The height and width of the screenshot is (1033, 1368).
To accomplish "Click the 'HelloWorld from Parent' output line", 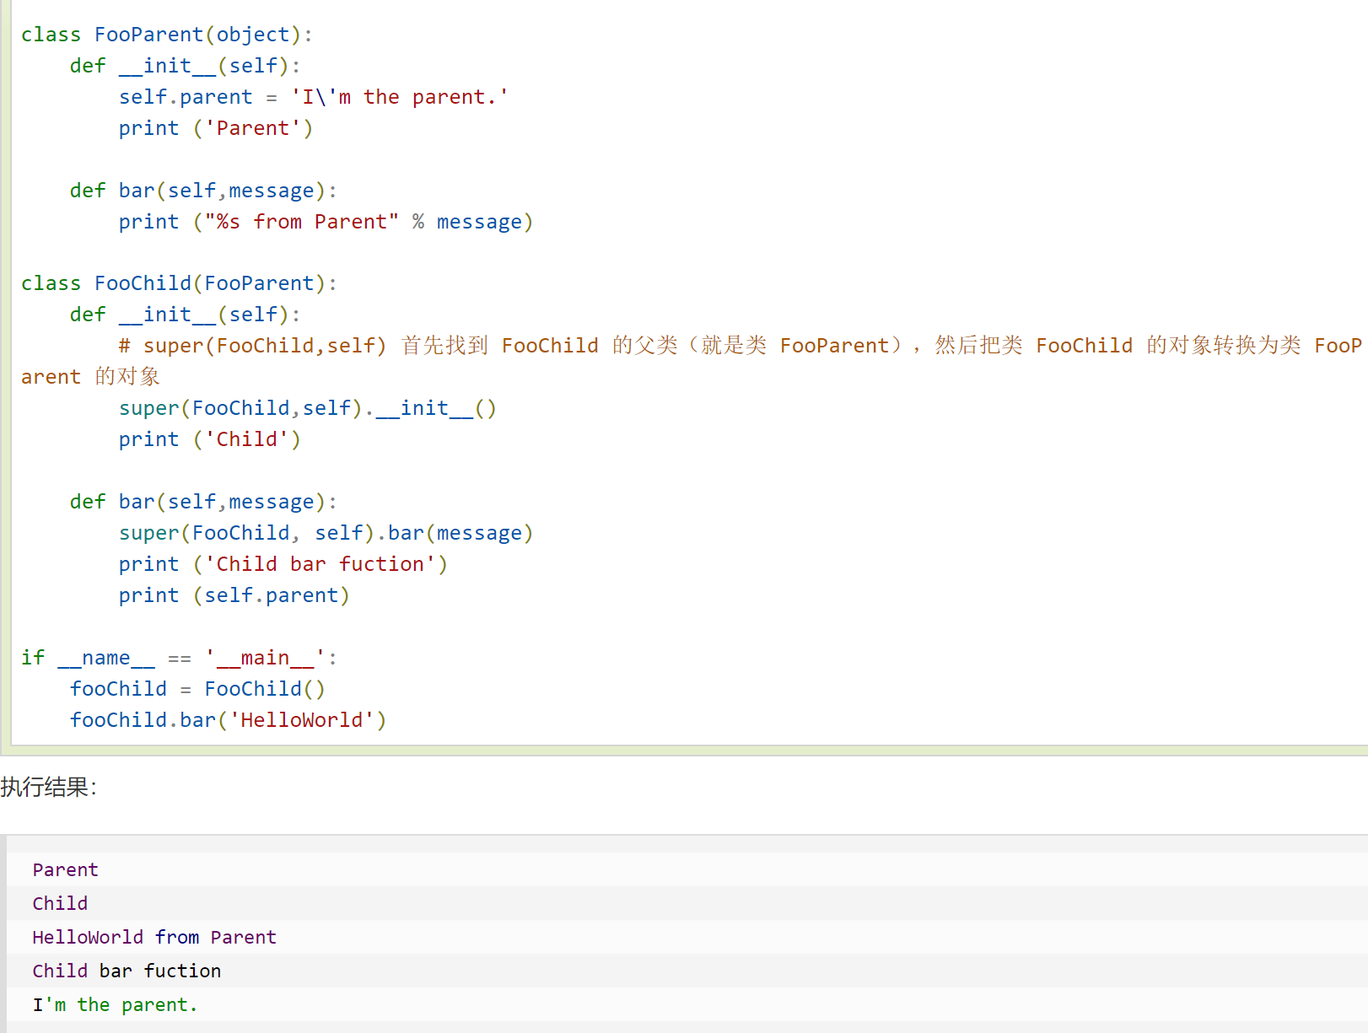I will coord(154,938).
